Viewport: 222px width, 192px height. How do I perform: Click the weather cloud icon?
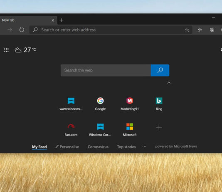pyautogui.click(x=18, y=50)
